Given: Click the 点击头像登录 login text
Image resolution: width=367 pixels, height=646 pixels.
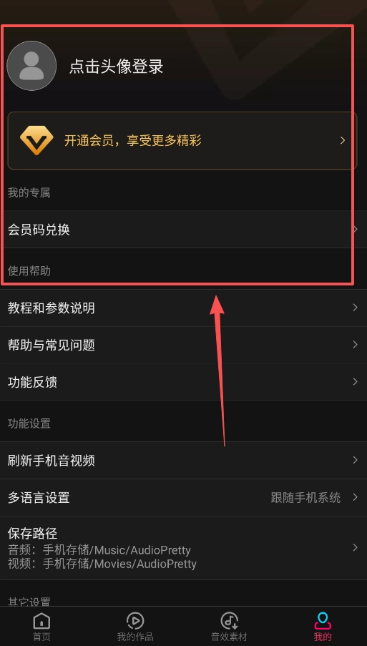Looking at the screenshot, I should tap(116, 67).
